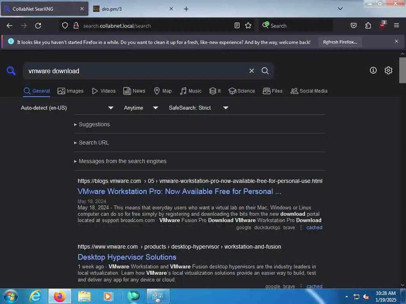406x304 pixels.
Task: Bookmark this page with the star
Action: (x=248, y=26)
